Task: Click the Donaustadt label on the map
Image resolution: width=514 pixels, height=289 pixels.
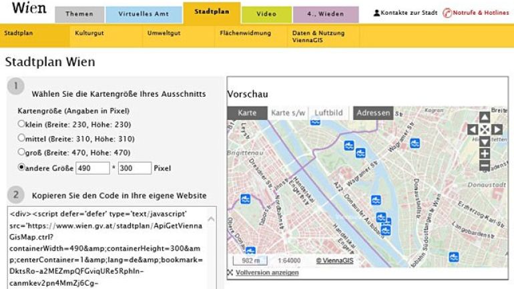Action: 487,185
